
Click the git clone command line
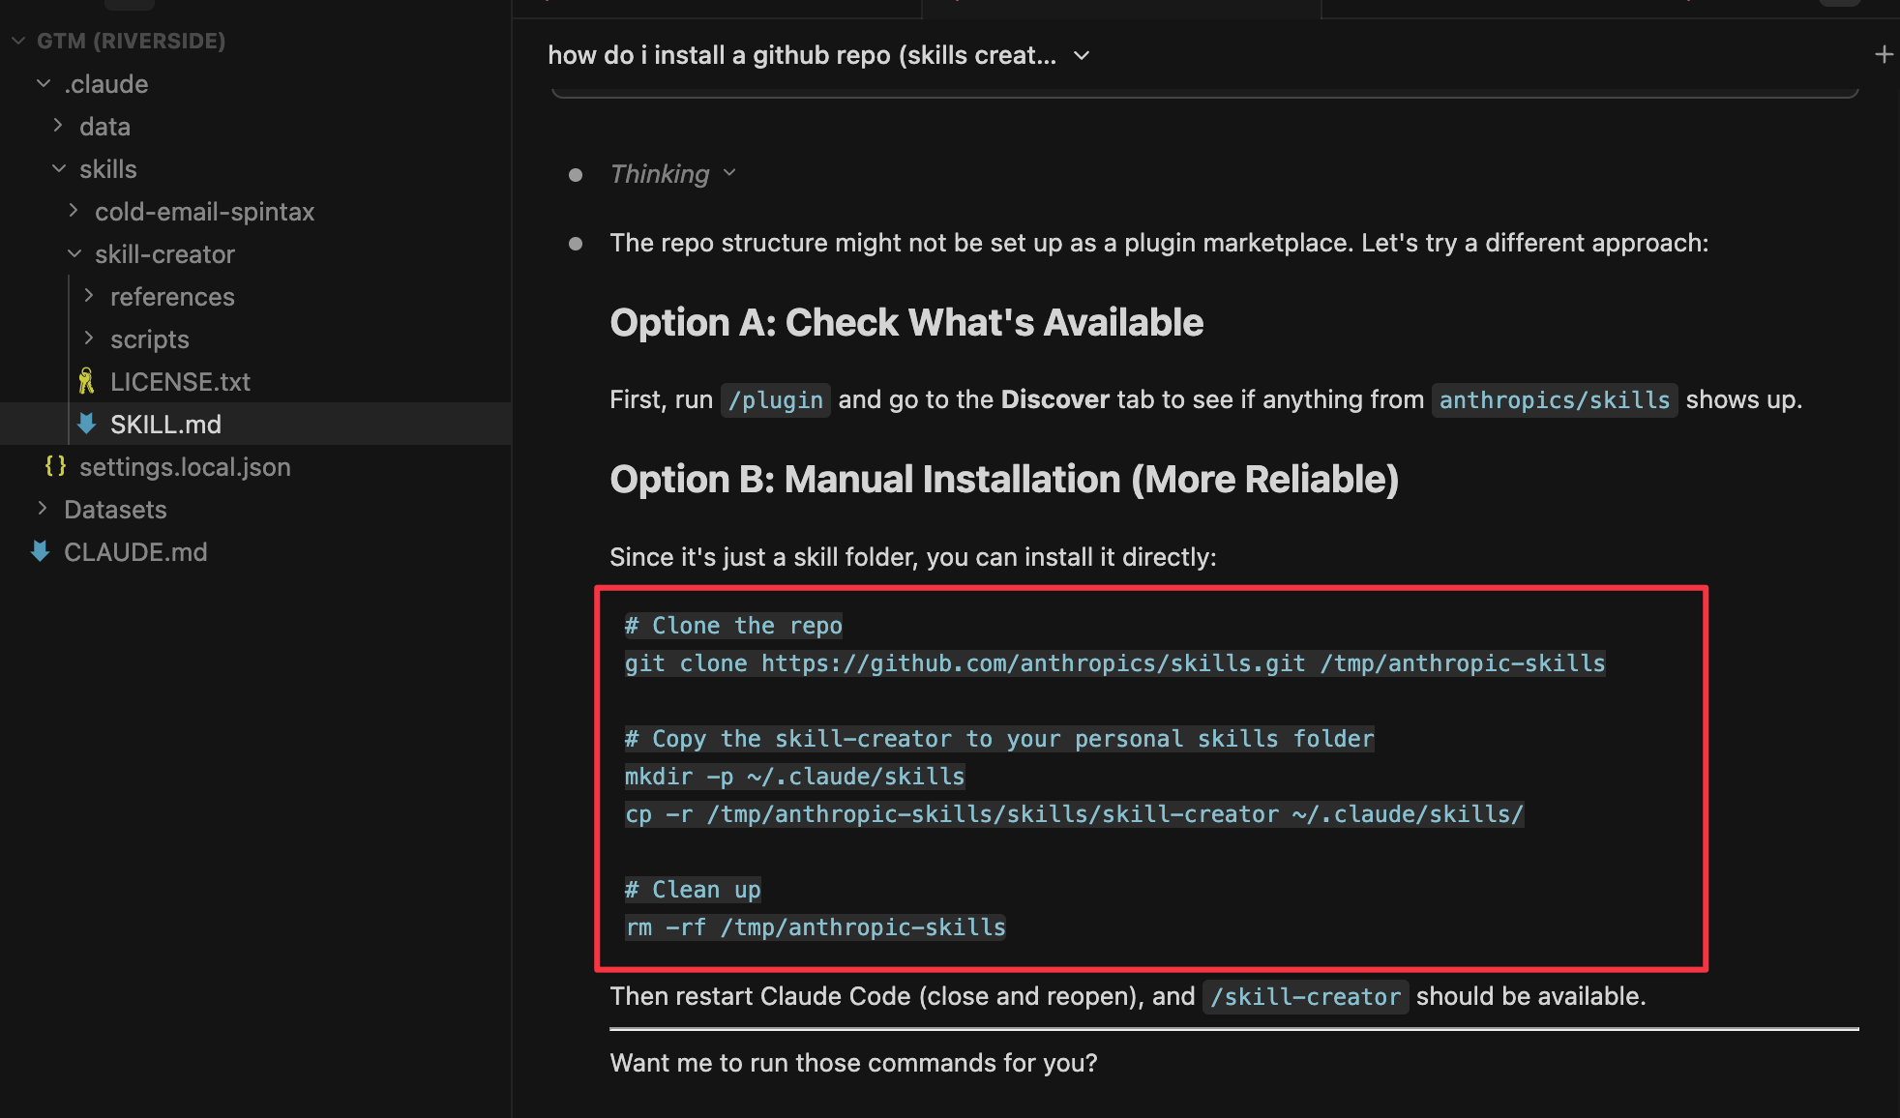click(1113, 663)
